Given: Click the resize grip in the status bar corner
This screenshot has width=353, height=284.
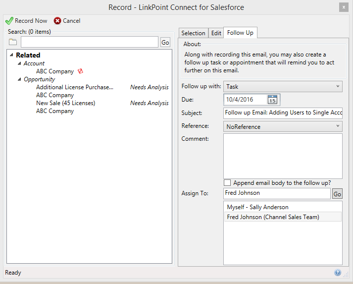Looking at the screenshot, I should (346, 274).
